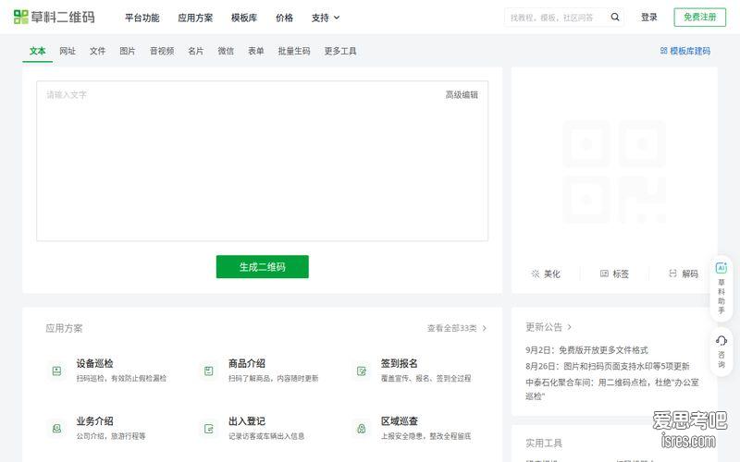Image resolution: width=740 pixels, height=462 pixels.
Task: Expand 查看全部33类 solutions list
Action: [x=456, y=328]
